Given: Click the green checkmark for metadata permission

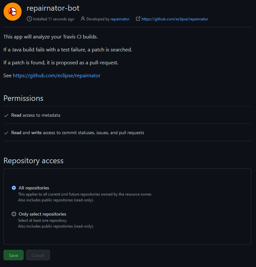Looking at the screenshot, I should click(6, 115).
